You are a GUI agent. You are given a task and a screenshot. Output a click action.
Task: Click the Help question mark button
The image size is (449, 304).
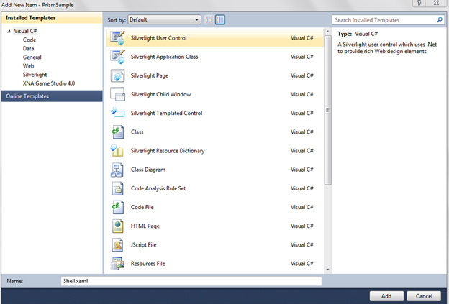pos(419,3)
